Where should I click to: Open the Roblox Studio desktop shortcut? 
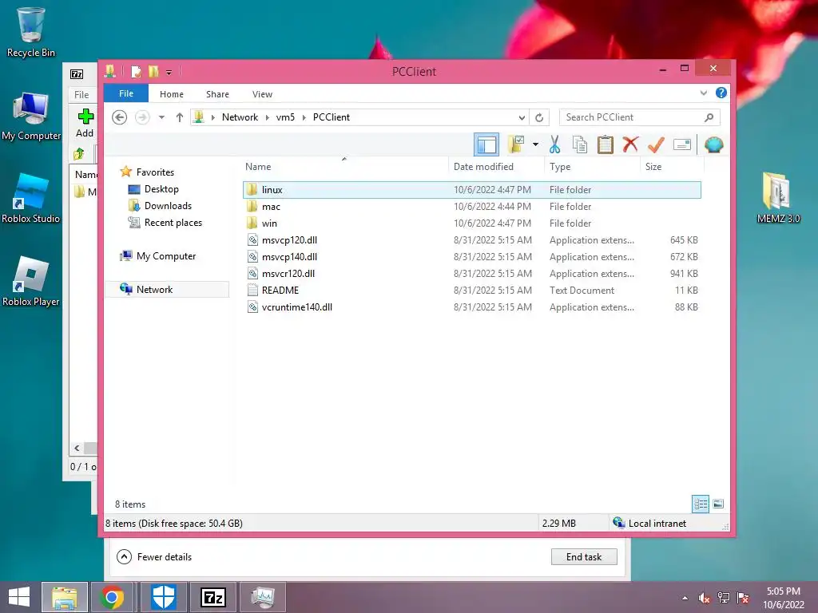31,198
